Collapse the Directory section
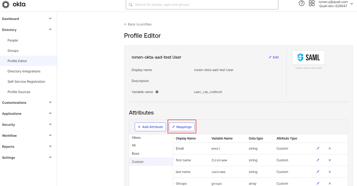 [x=50, y=29]
